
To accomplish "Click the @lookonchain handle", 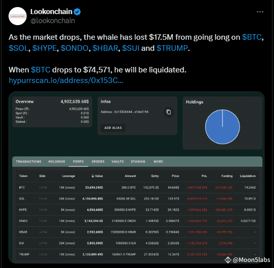I will 53,21.
